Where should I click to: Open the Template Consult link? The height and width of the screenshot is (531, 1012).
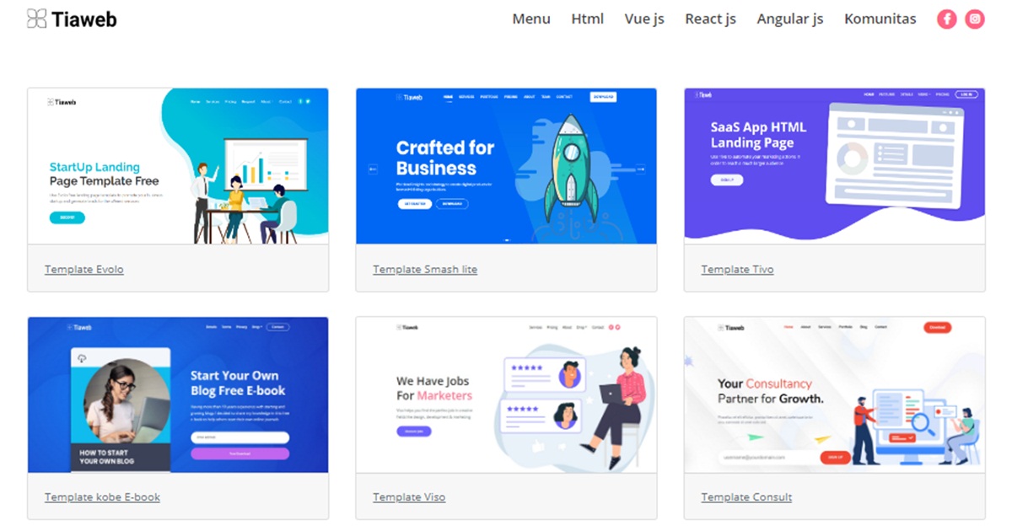[746, 497]
